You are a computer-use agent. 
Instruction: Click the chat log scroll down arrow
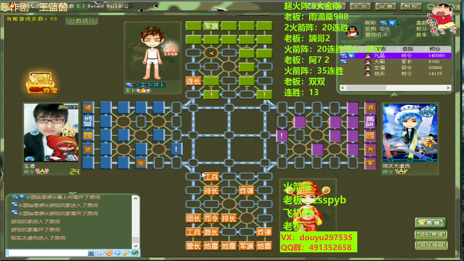pyautogui.click(x=136, y=245)
